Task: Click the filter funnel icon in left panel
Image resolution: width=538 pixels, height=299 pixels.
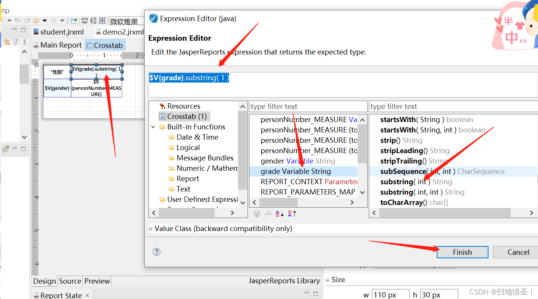Action: pyautogui.click(x=15, y=41)
